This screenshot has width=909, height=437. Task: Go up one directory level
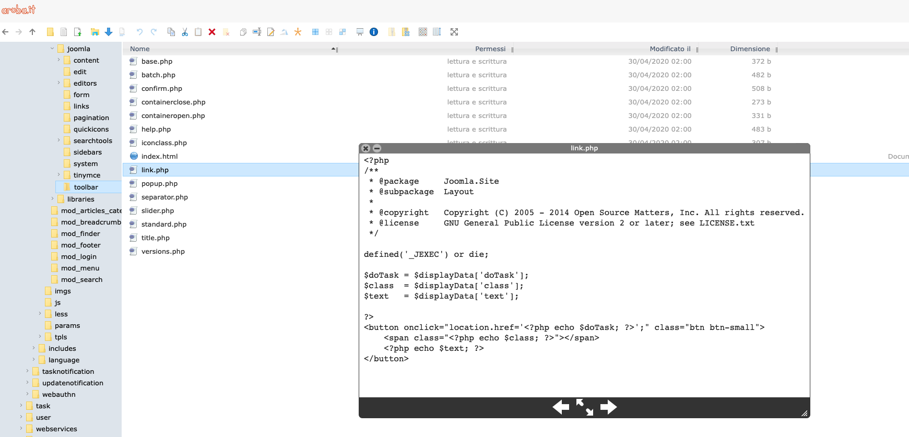tap(32, 32)
